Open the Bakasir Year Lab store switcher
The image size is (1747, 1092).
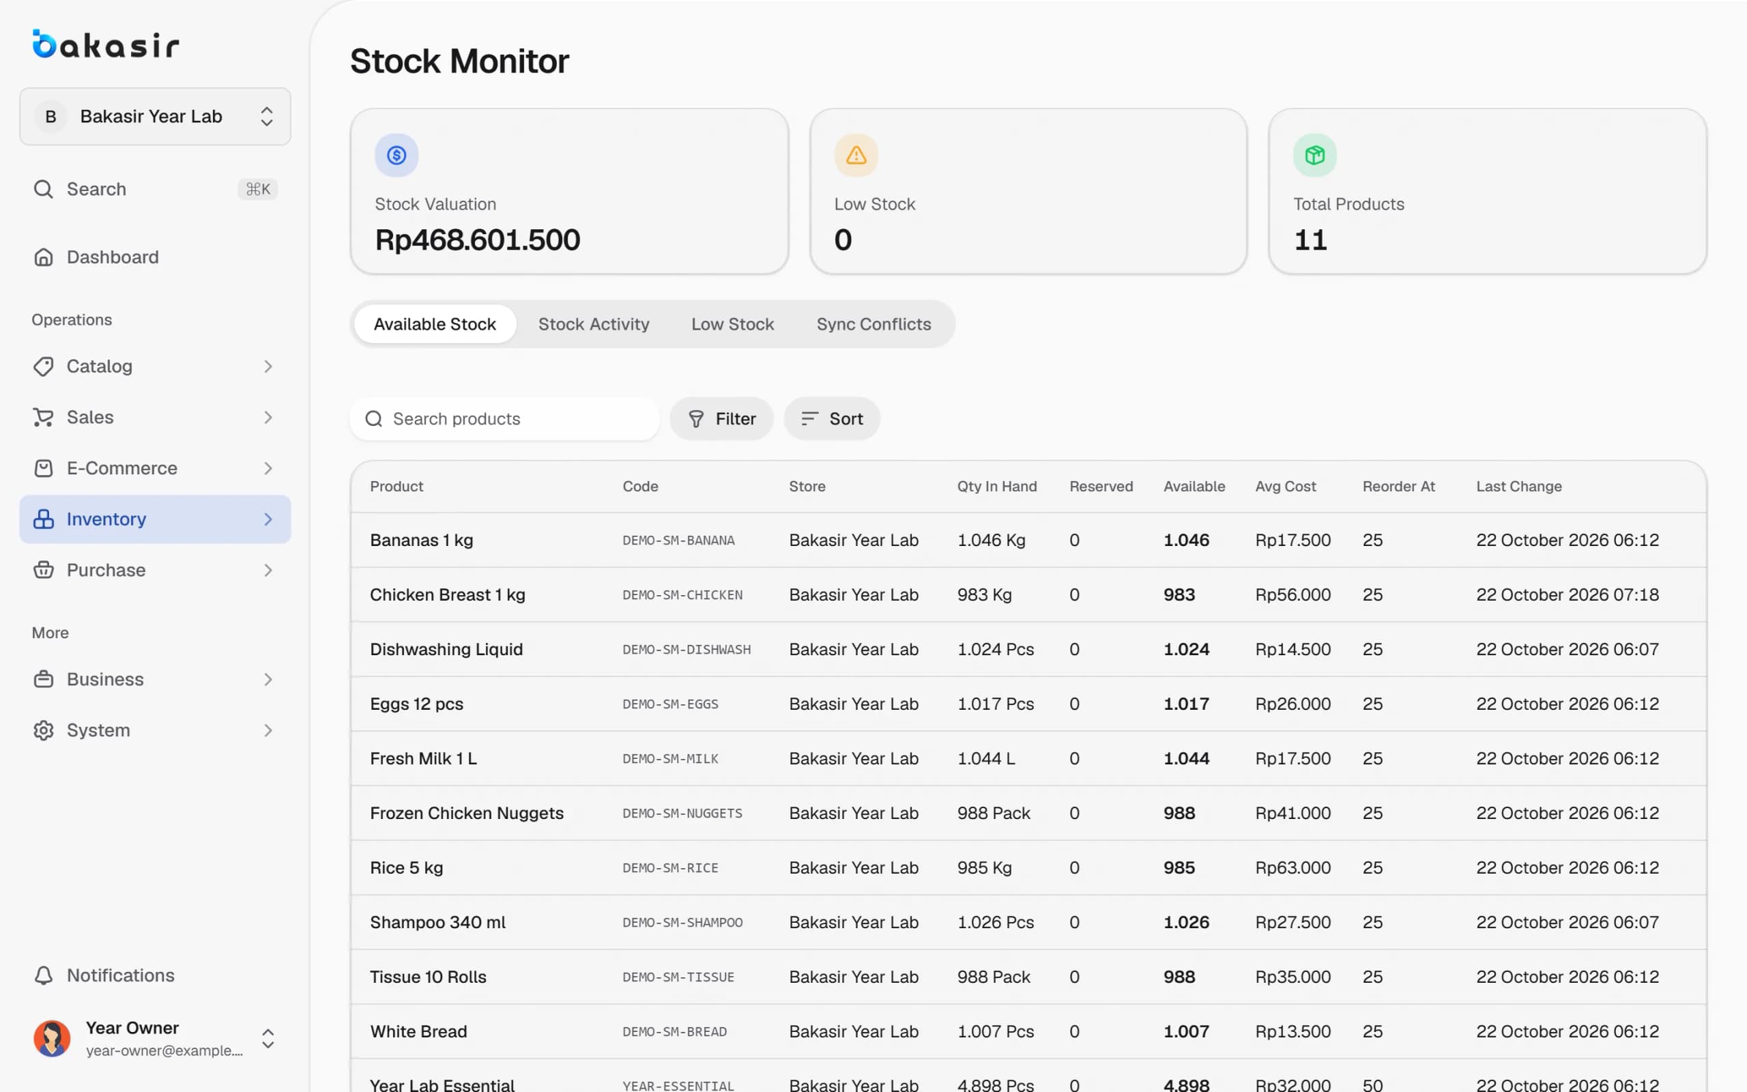point(155,116)
